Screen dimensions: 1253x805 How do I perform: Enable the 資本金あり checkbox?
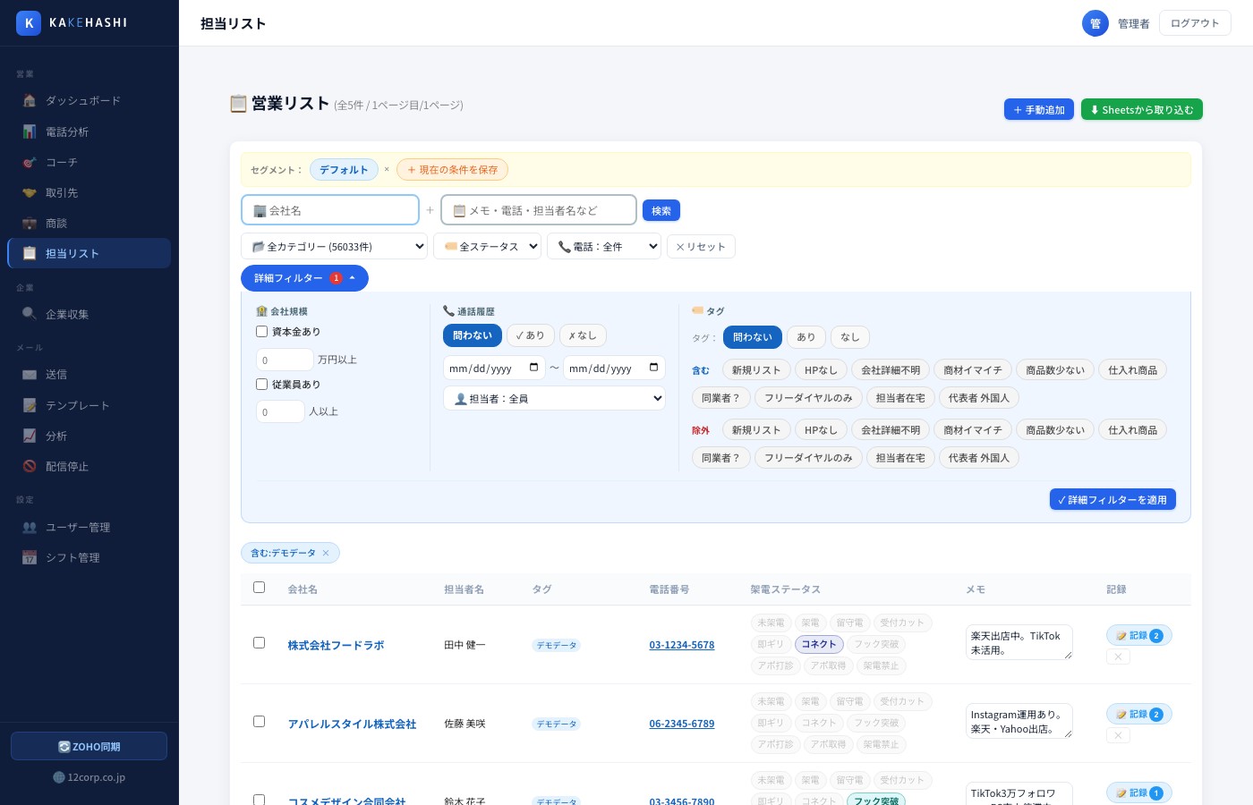tap(261, 331)
